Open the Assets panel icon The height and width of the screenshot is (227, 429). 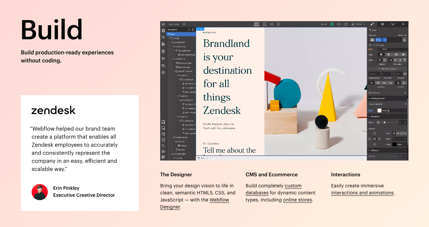click(163, 66)
